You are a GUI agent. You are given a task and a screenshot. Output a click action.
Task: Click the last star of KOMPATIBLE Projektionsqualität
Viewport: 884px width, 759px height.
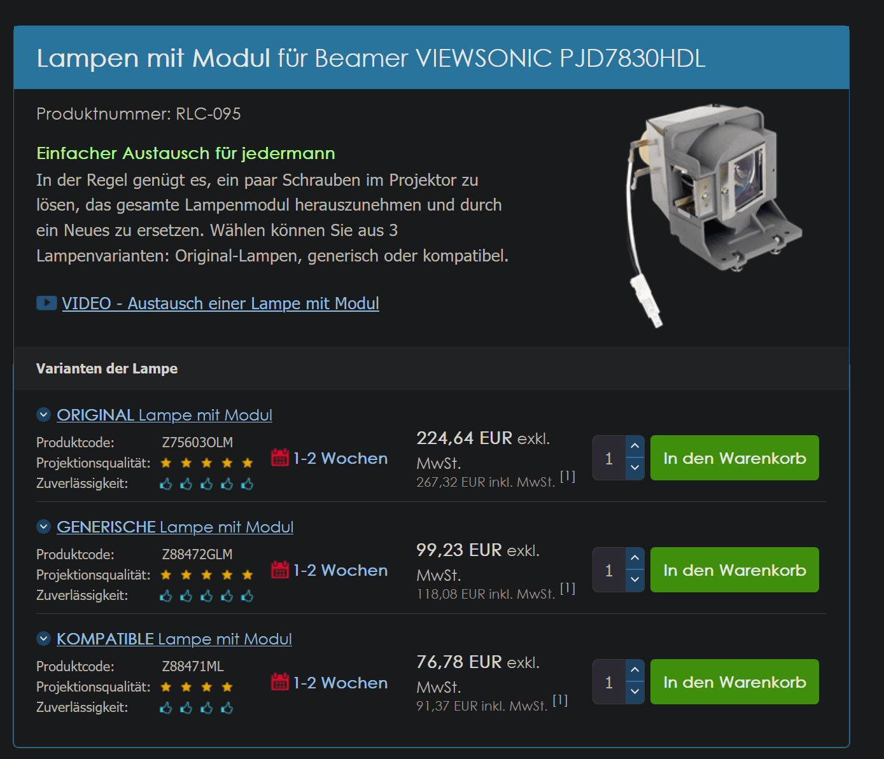pos(227,686)
